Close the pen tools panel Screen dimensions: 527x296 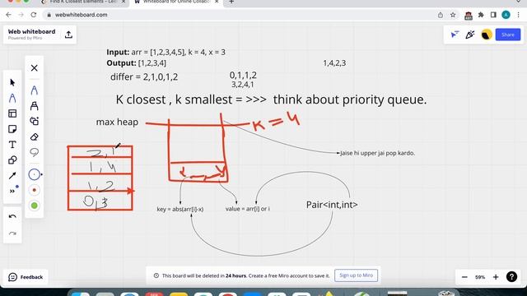(35, 68)
